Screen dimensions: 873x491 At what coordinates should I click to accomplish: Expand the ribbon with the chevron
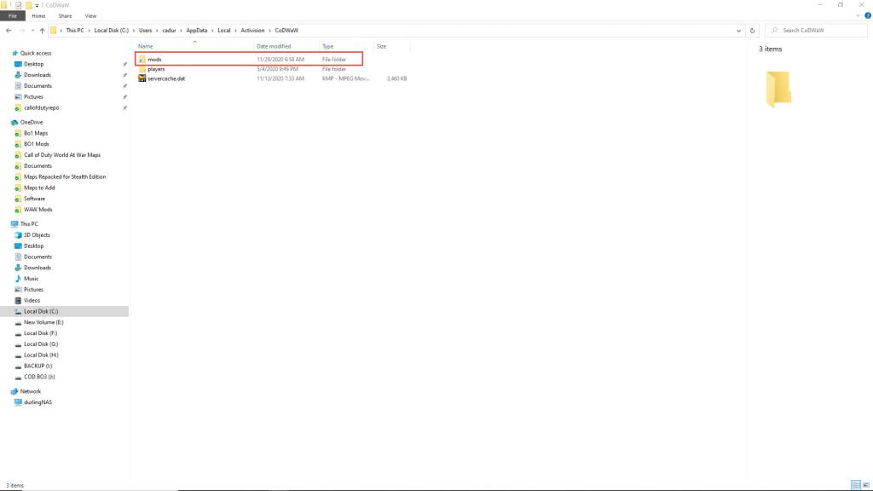858,15
